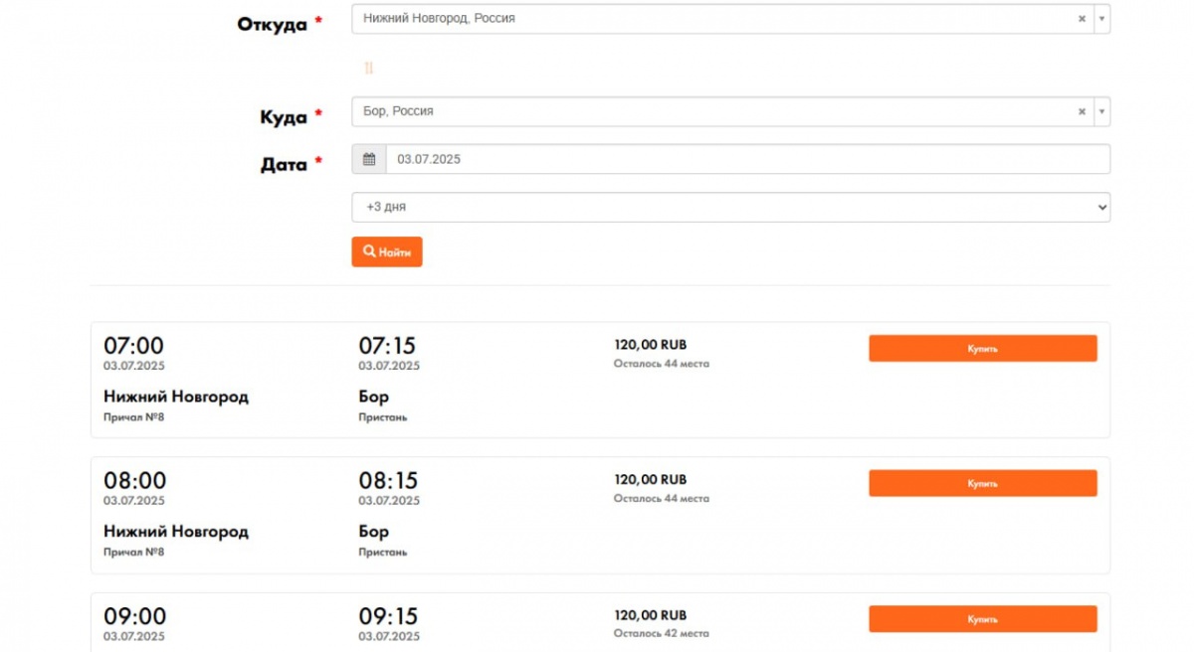Click the Откуда field with Нижний Новгород
This screenshot has width=1194, height=652.
tap(711, 19)
